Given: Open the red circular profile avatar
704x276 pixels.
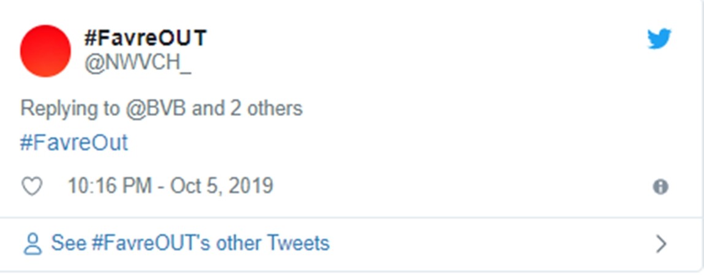Looking at the screenshot, I should point(45,51).
